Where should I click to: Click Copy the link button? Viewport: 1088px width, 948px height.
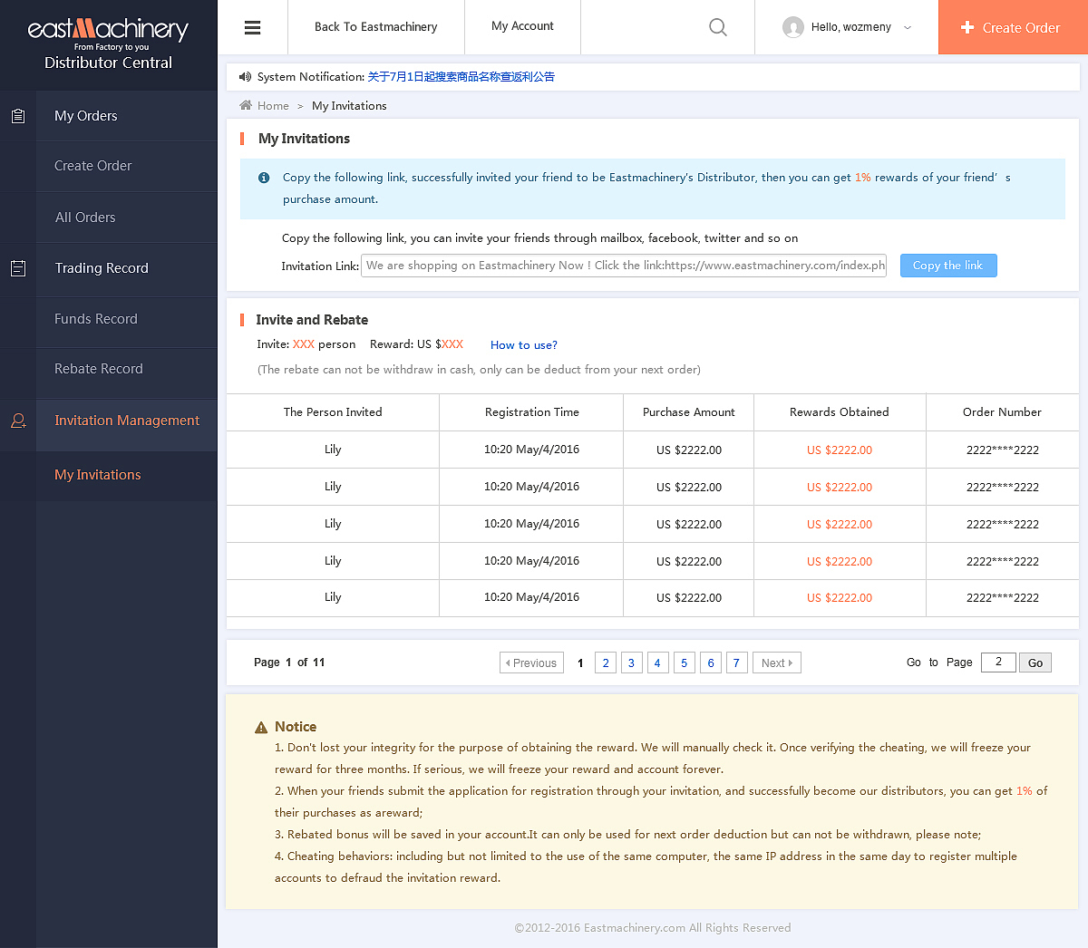pos(948,266)
